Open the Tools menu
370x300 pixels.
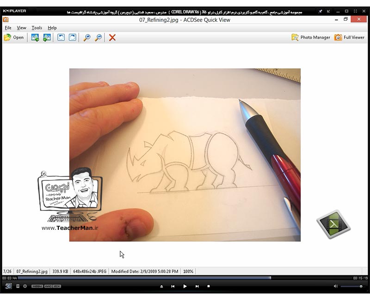tap(37, 28)
